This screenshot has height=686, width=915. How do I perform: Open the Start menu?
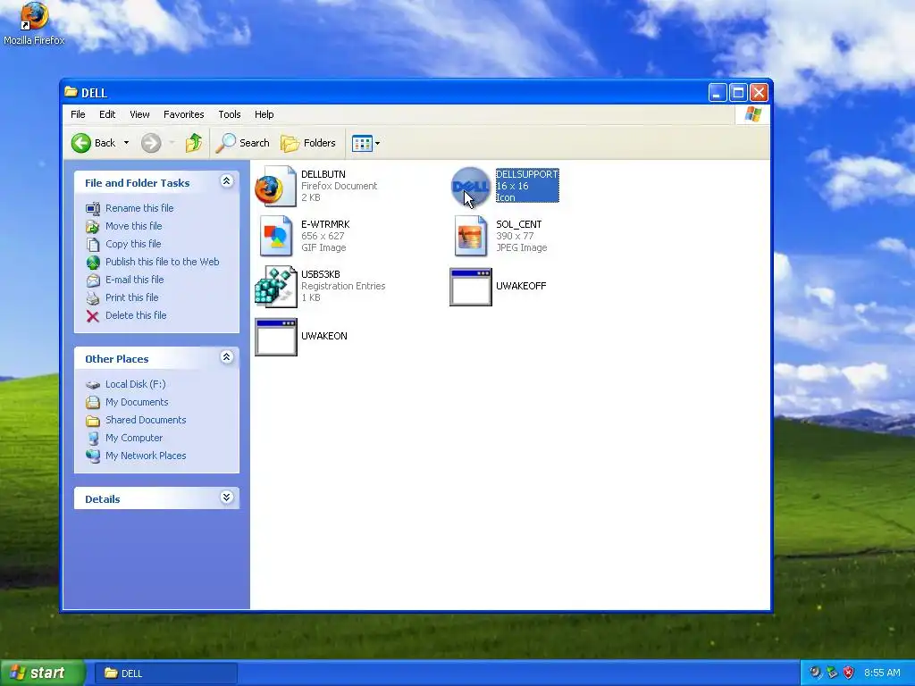[x=42, y=673]
